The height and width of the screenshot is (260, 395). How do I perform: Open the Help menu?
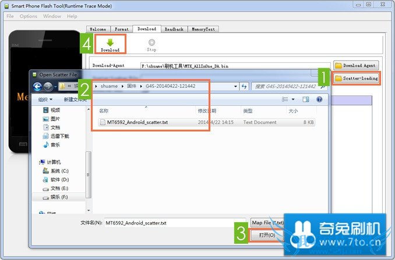tap(72, 16)
